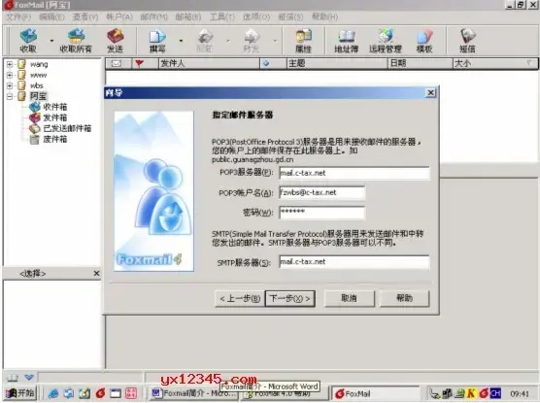
Task: Click the 收取 receive mail toolbar icon
Action: pos(28,41)
